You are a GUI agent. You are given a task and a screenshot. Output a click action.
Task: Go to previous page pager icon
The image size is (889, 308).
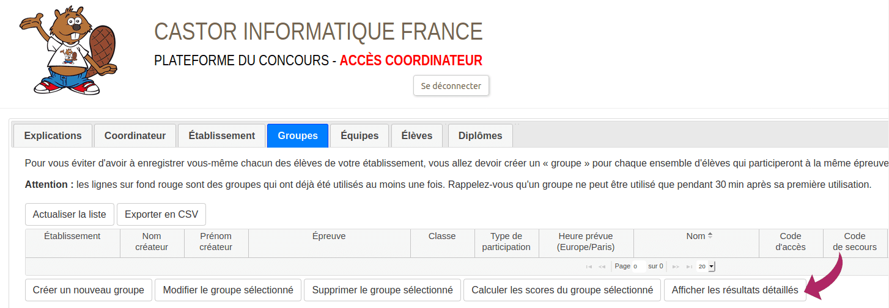602,267
